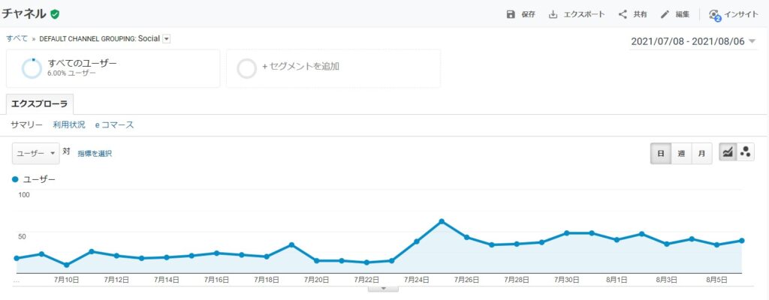Switch to e コマース view
The image size is (769, 300).
pyautogui.click(x=114, y=125)
